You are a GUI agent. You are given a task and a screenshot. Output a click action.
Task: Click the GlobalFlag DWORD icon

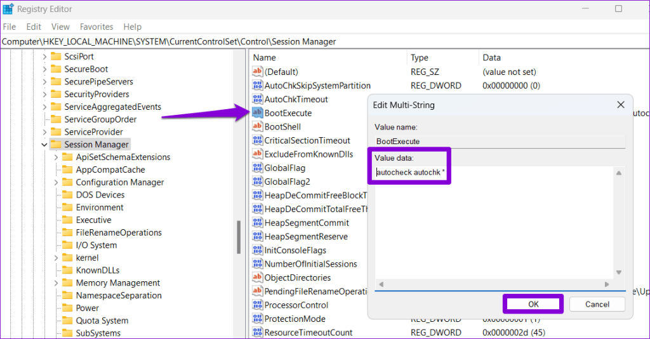pyautogui.click(x=258, y=168)
